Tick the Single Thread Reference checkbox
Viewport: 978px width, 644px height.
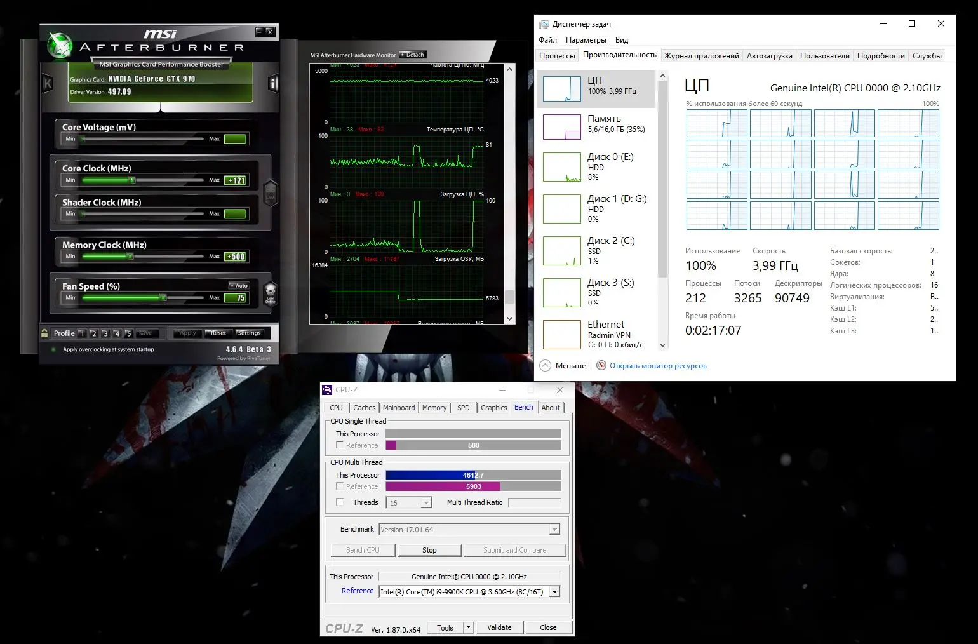tap(340, 445)
